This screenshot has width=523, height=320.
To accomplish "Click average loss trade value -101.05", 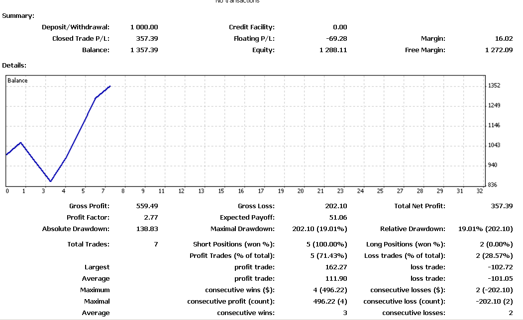I will tap(500, 278).
